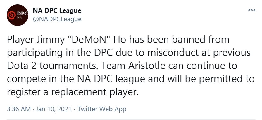Click the Jan 10, 2021 date

pos(54,109)
